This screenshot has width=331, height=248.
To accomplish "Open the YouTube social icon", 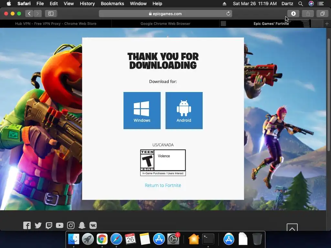I will coord(59,225).
